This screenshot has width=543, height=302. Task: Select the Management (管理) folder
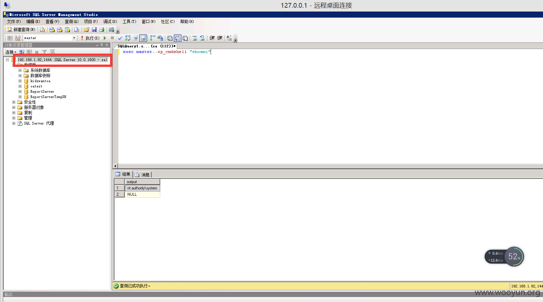(28, 118)
